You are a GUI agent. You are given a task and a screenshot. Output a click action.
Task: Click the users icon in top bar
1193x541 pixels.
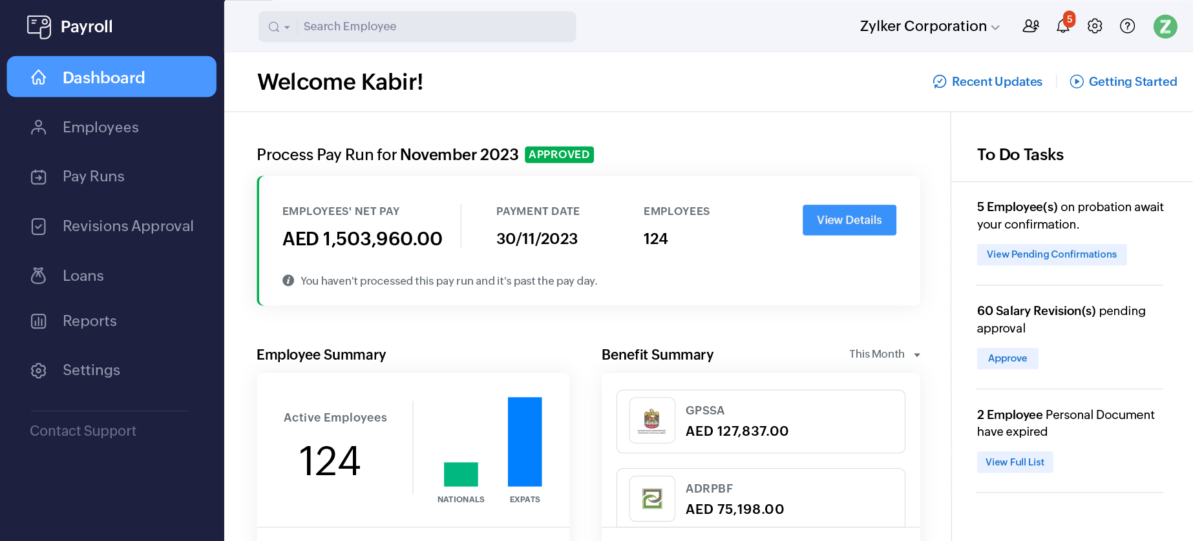(x=1031, y=26)
